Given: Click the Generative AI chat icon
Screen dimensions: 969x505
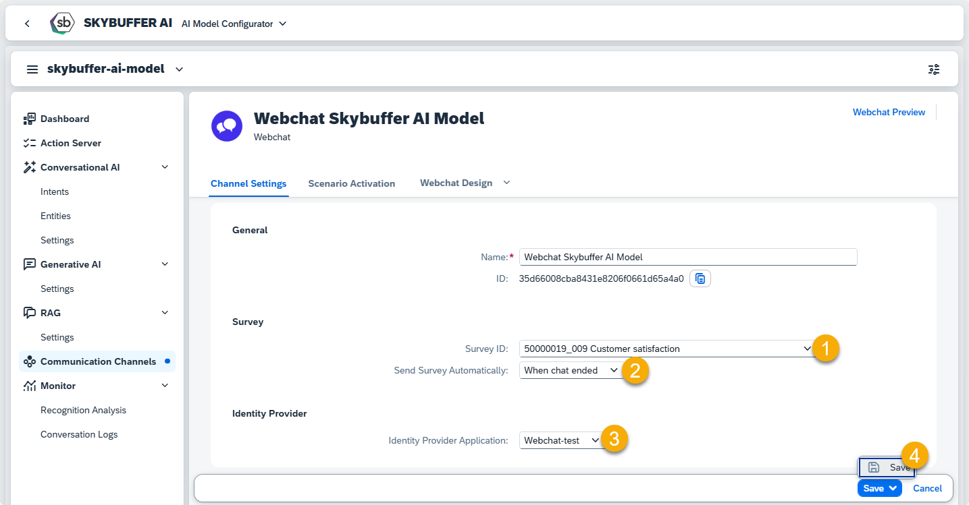Looking at the screenshot, I should point(29,264).
